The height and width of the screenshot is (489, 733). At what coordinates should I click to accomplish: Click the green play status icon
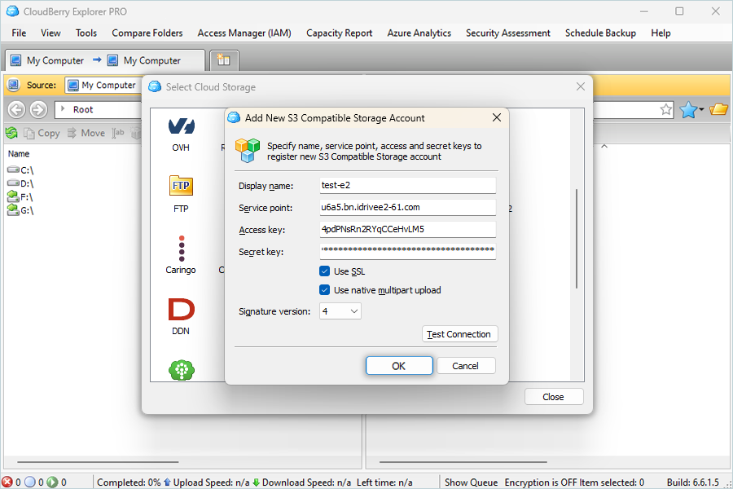click(52, 482)
